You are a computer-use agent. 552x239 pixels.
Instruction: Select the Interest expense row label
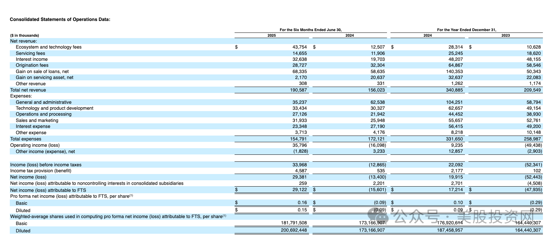[33, 126]
